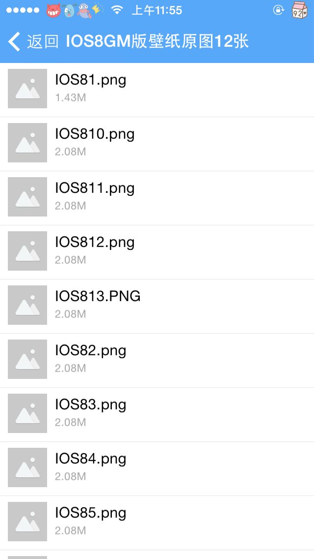Tap the milk carton battery icon
Viewport: 314px width, 559px height.
tap(299, 10)
